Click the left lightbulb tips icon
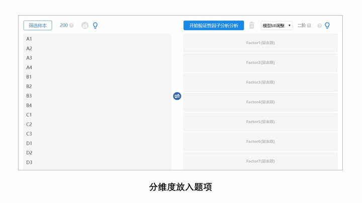The image size is (362, 203). click(95, 26)
